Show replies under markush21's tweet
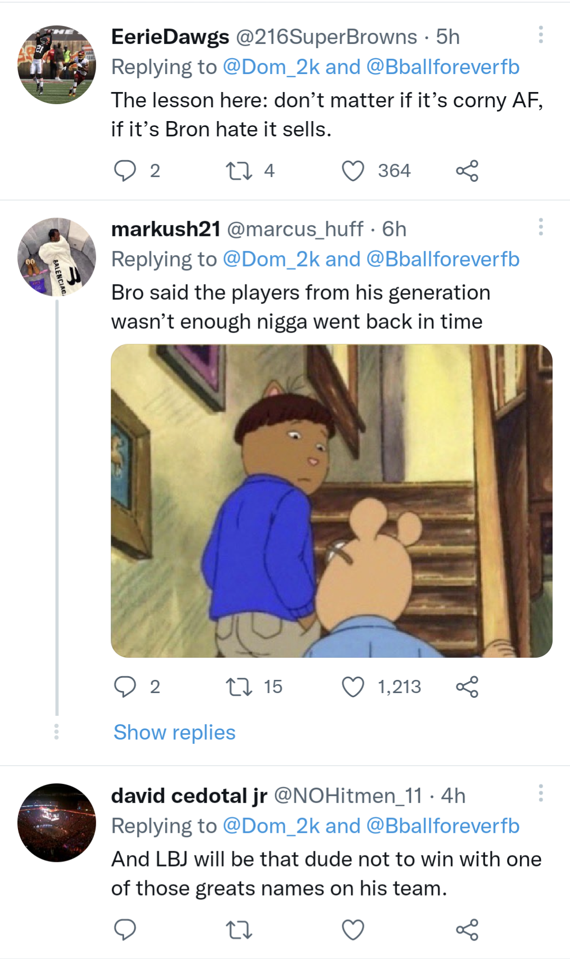 click(174, 732)
